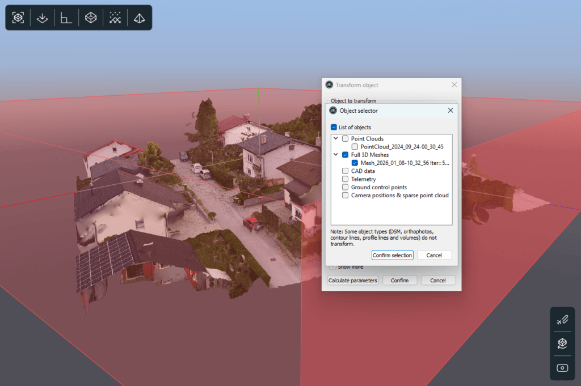Tick the Ground control points checkbox

(345, 187)
